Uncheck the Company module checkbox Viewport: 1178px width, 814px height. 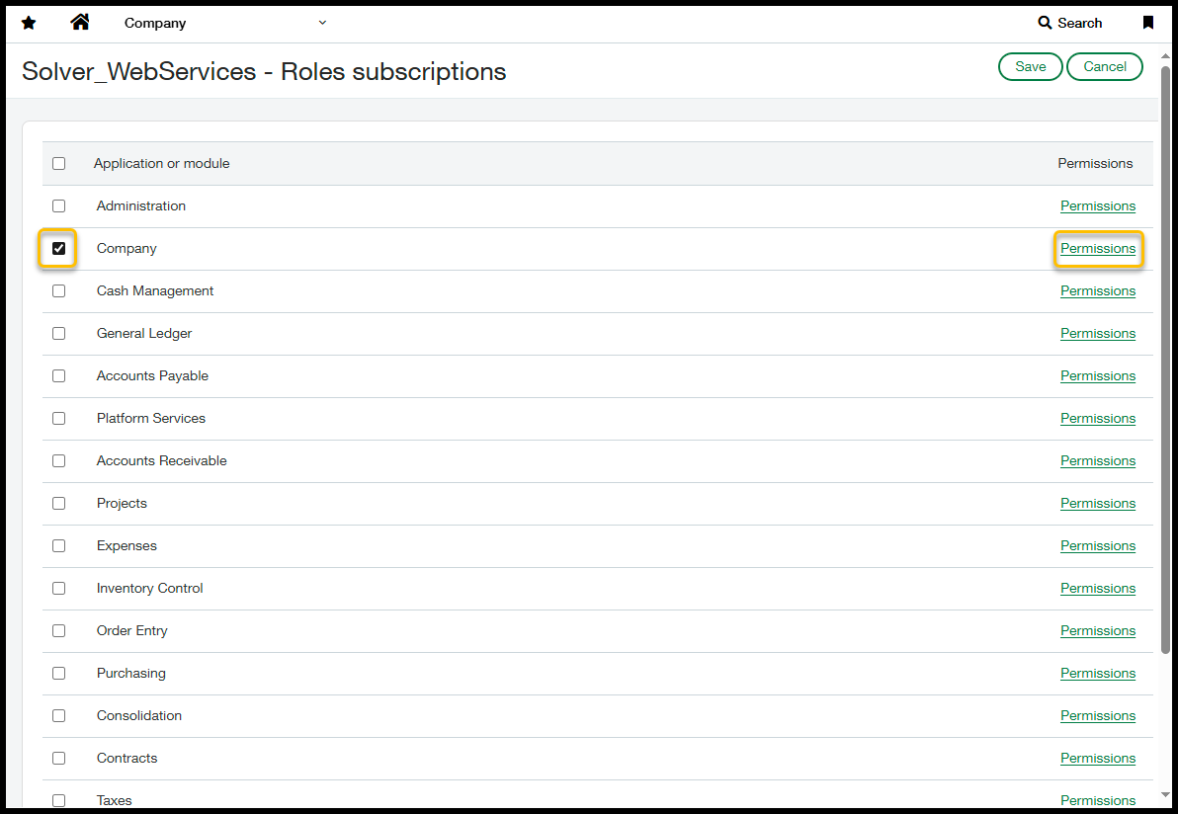click(x=59, y=249)
